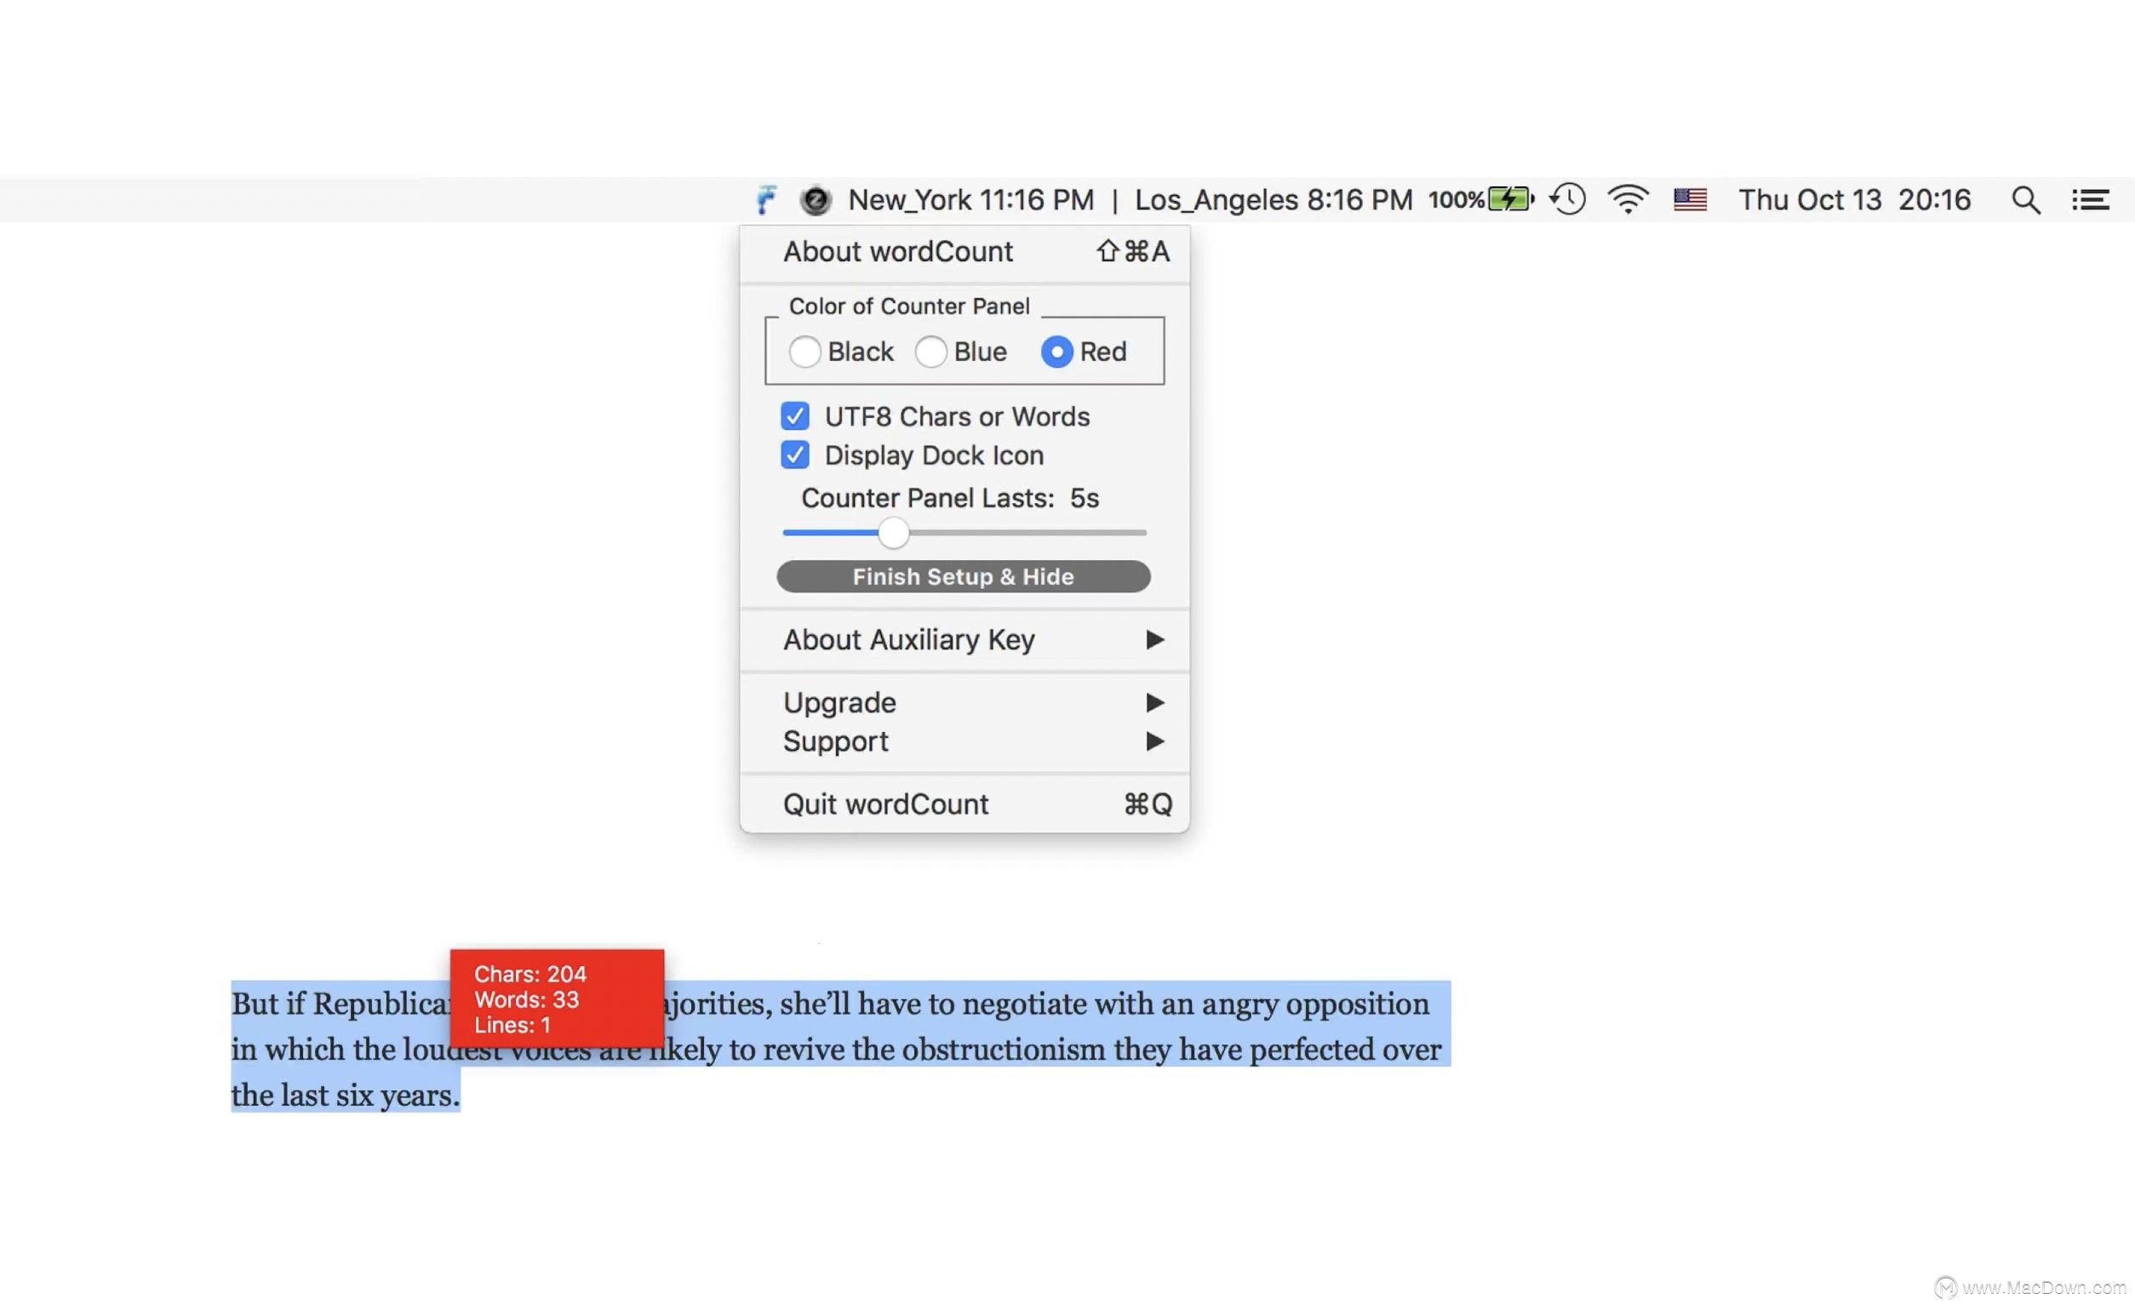Open the wordCount menu bar icon
The width and height of the screenshot is (2135, 1304).
pos(766,200)
